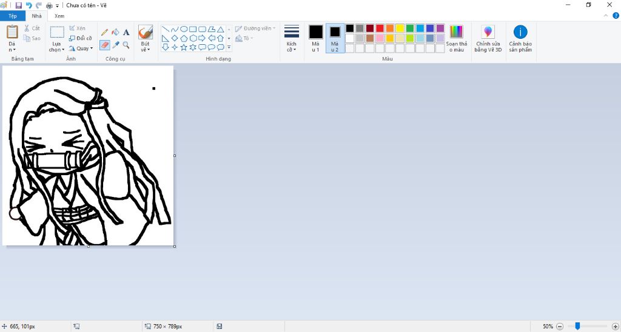
Task: Select the Fill with color bucket tool
Action: 115,32
